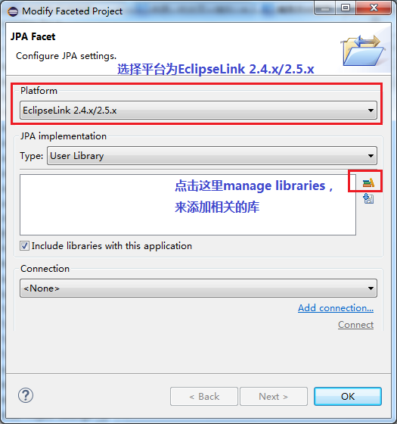Image resolution: width=397 pixels, height=424 pixels.
Task: Click the Manage libraries icon
Action: [368, 183]
